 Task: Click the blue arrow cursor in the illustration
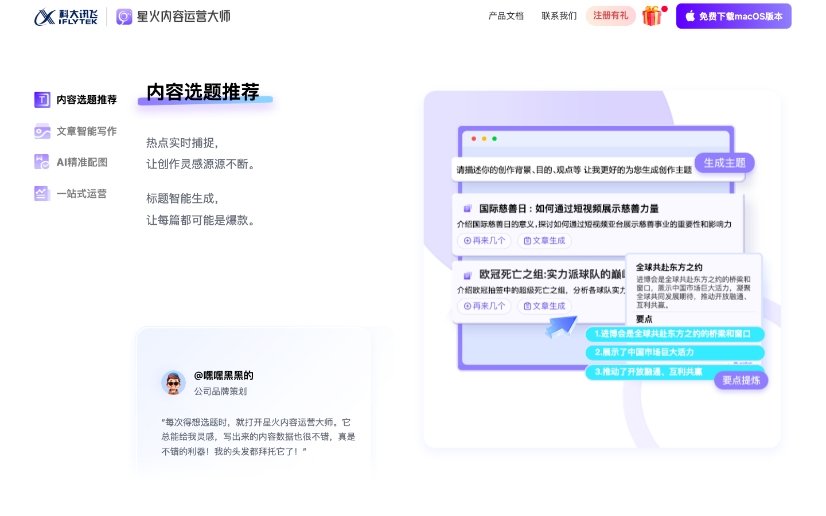560,327
